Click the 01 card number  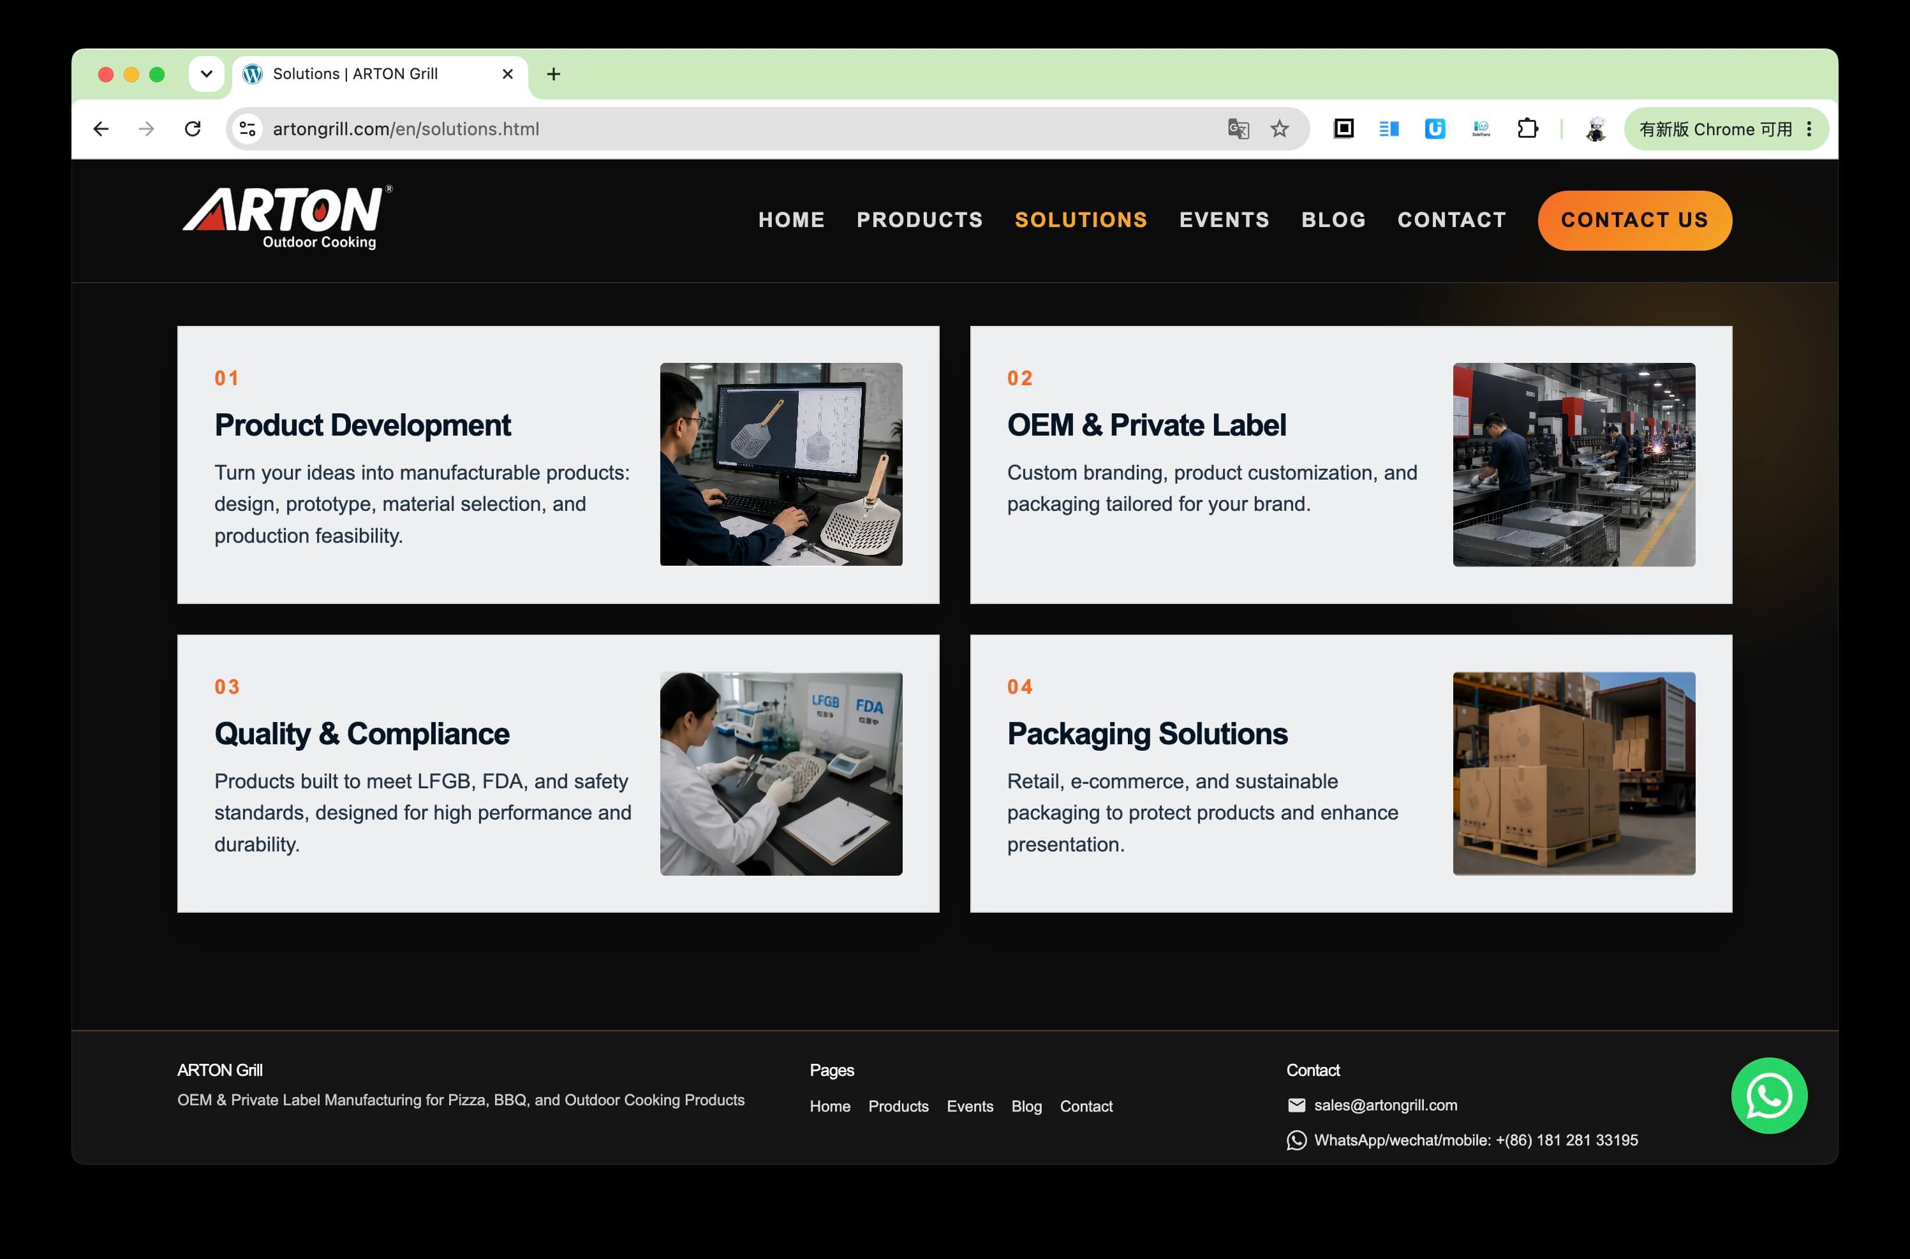pyautogui.click(x=226, y=378)
